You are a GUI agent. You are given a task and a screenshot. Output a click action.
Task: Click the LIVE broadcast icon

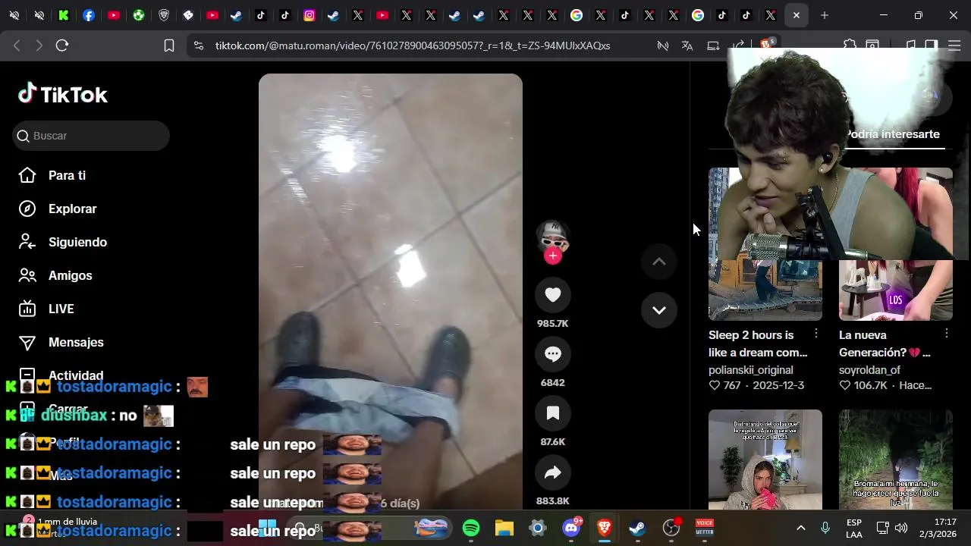click(x=27, y=309)
